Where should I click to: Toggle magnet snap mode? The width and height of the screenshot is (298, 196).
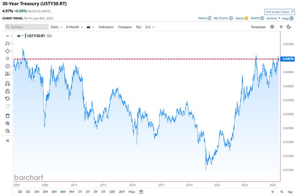coord(7,84)
